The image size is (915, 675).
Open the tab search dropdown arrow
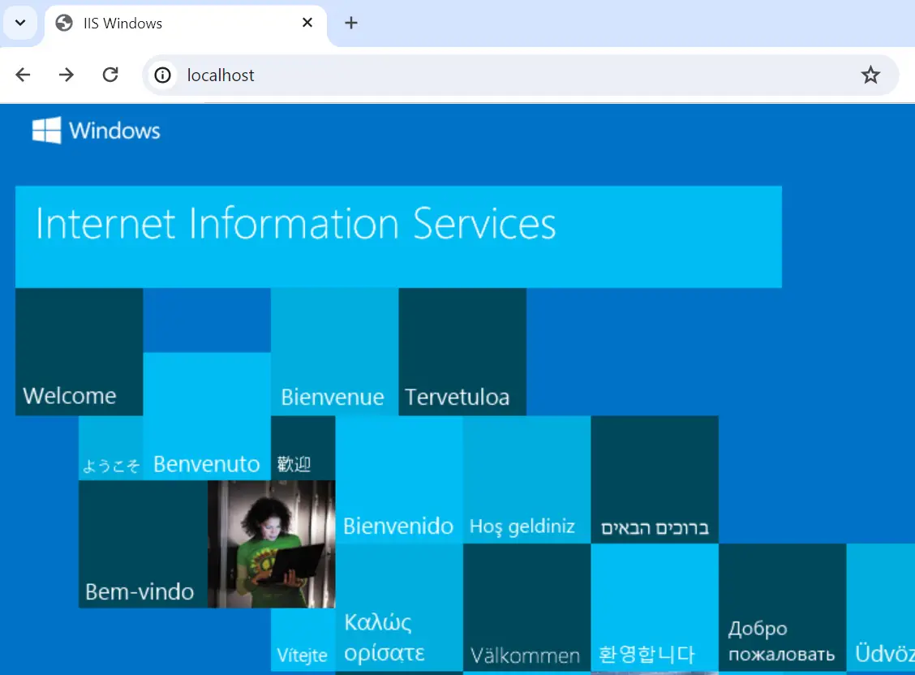pyautogui.click(x=20, y=23)
